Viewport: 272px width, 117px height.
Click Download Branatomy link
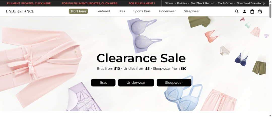[251, 3]
